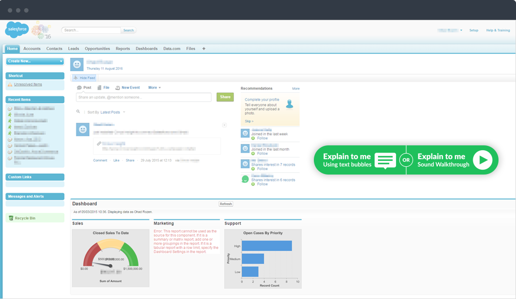Click More in Recommendations

coord(296,88)
